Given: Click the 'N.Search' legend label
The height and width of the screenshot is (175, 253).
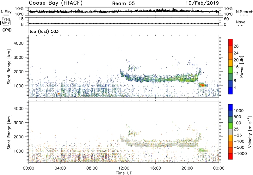Looking at the screenshot, I should click(x=244, y=12).
